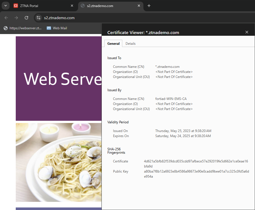Open a new browser tab
255x210 pixels.
tap(149, 6)
